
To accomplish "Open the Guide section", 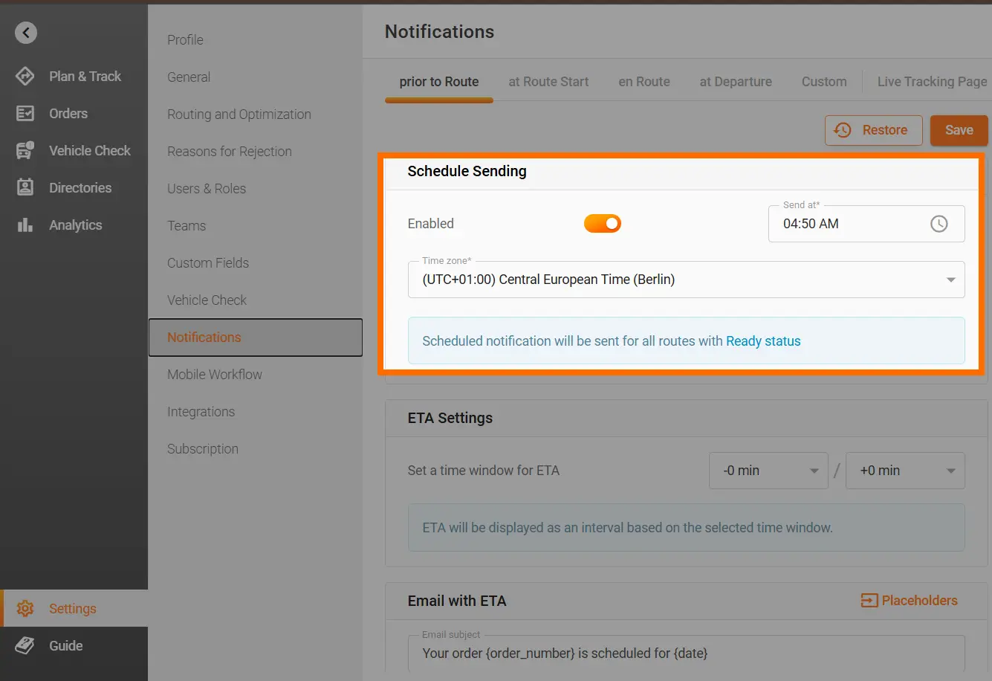I will [24, 645].
